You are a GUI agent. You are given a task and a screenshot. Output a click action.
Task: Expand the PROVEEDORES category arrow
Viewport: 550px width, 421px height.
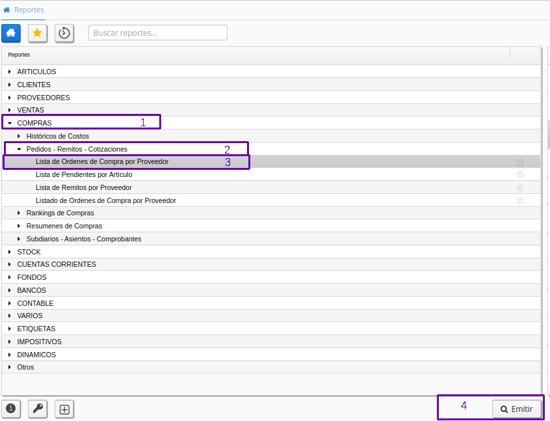[x=10, y=98]
